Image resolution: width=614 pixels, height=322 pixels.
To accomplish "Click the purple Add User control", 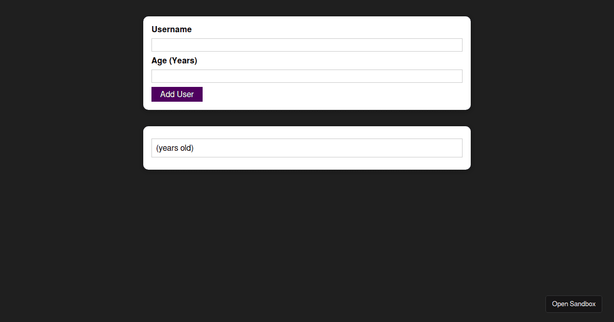I will [x=177, y=94].
